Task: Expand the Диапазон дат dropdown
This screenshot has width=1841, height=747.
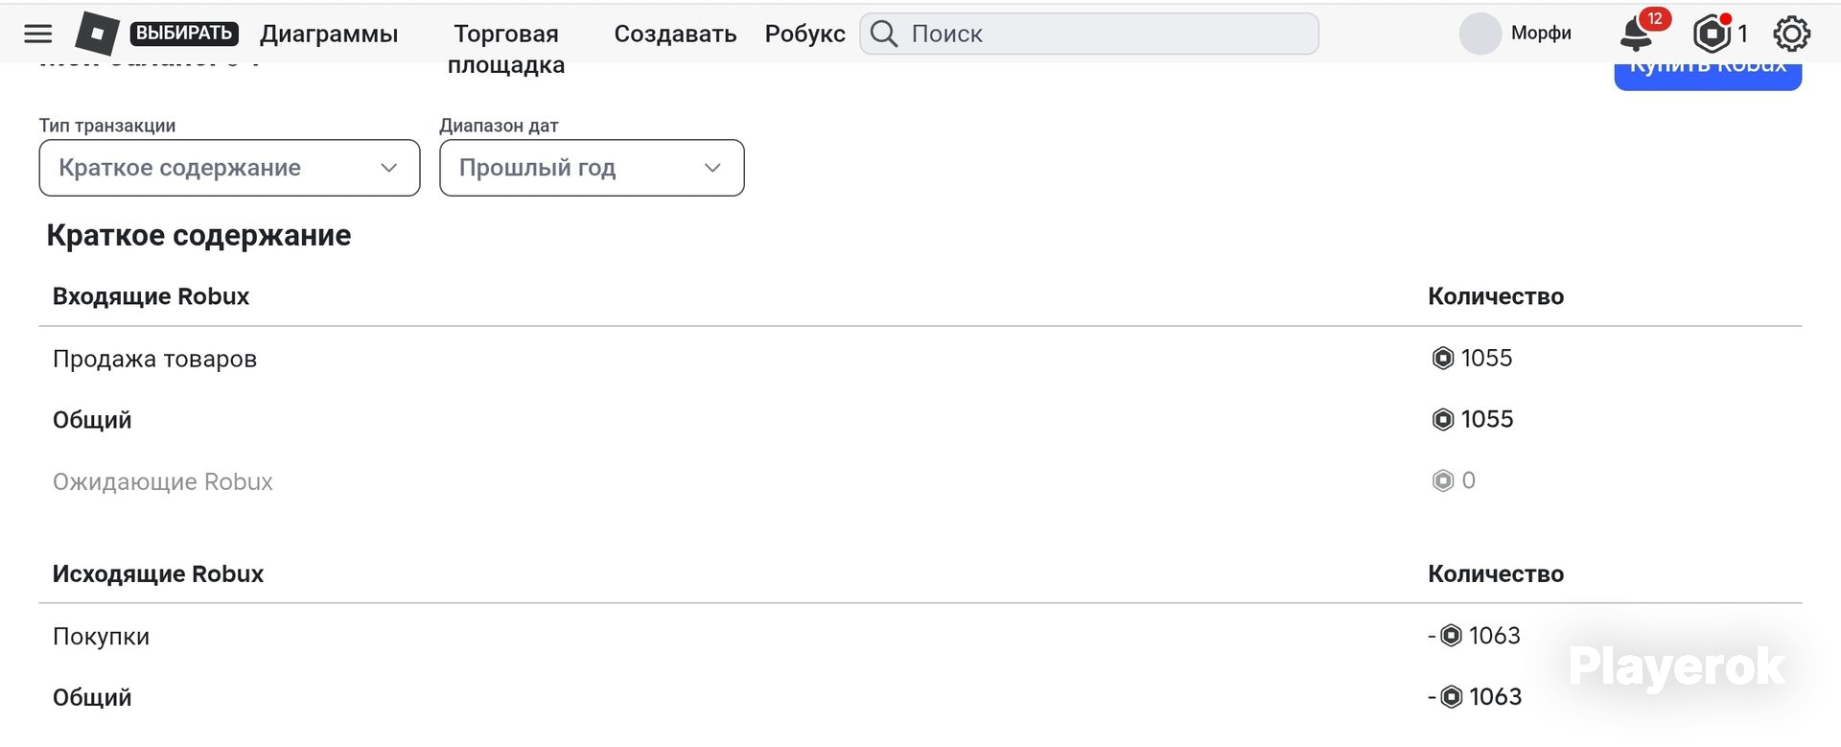Action: click(x=592, y=168)
